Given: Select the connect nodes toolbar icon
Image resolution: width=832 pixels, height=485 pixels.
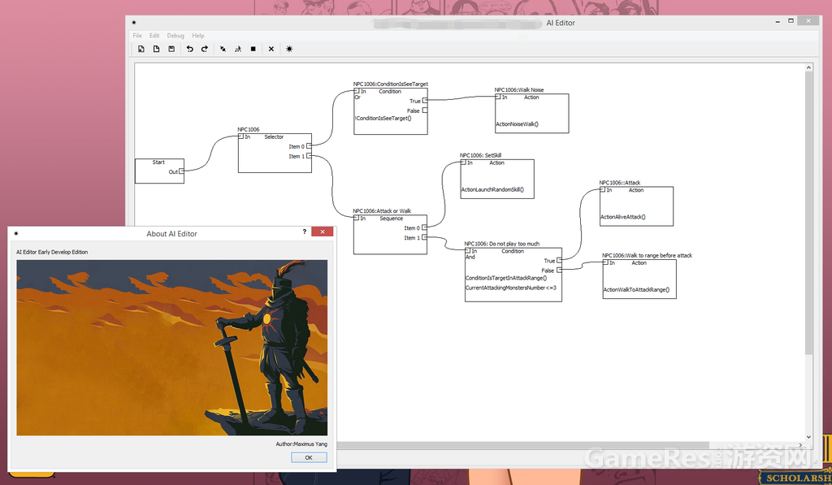Looking at the screenshot, I should pyautogui.click(x=223, y=49).
